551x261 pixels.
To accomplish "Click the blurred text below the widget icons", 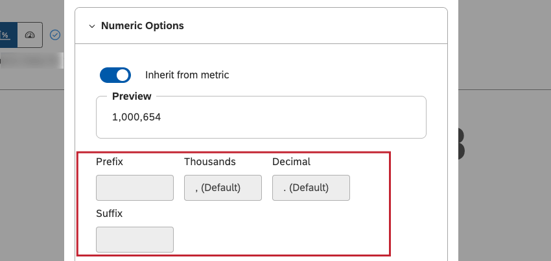I will pyautogui.click(x=32, y=62).
